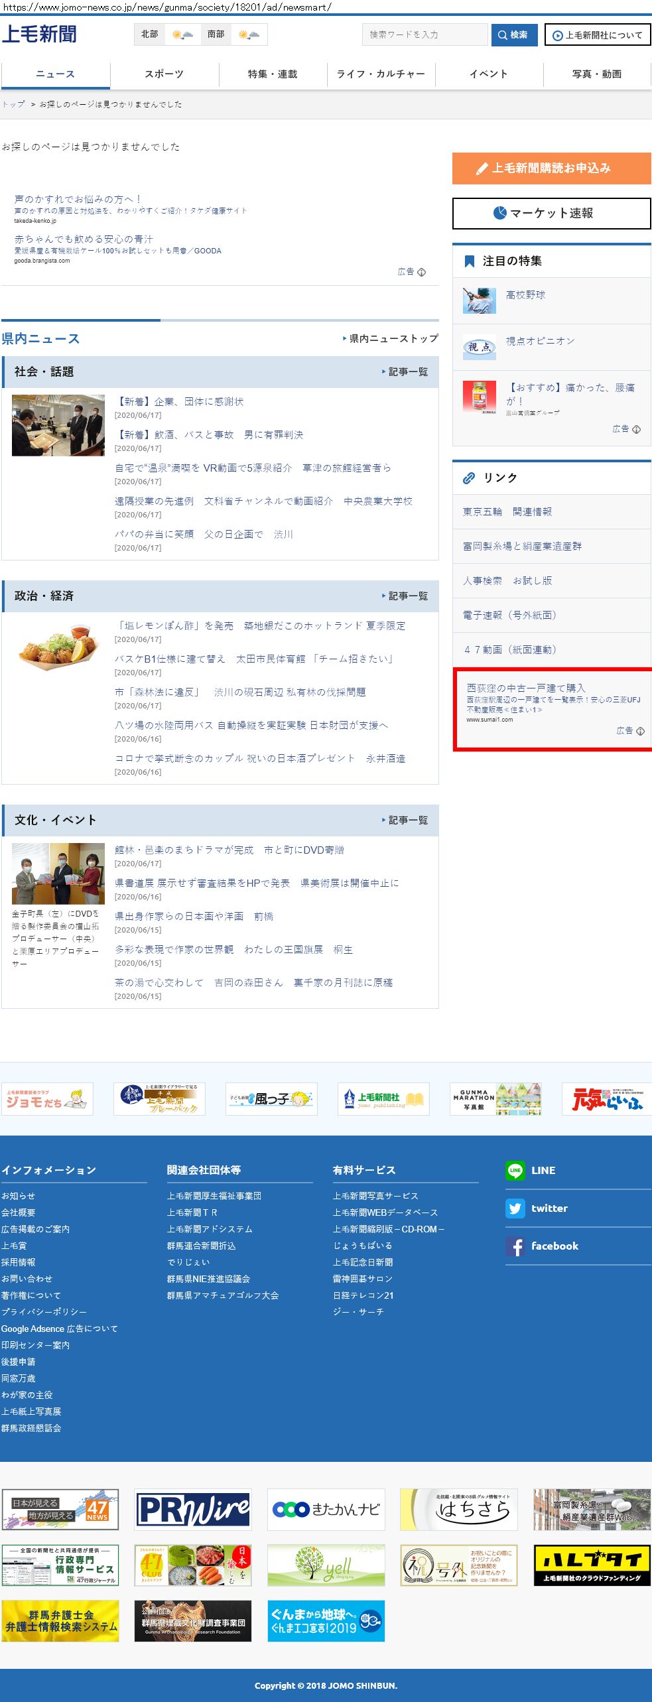Click the southern area weather icon
Screen dimensions: 652x1702
coord(249,34)
